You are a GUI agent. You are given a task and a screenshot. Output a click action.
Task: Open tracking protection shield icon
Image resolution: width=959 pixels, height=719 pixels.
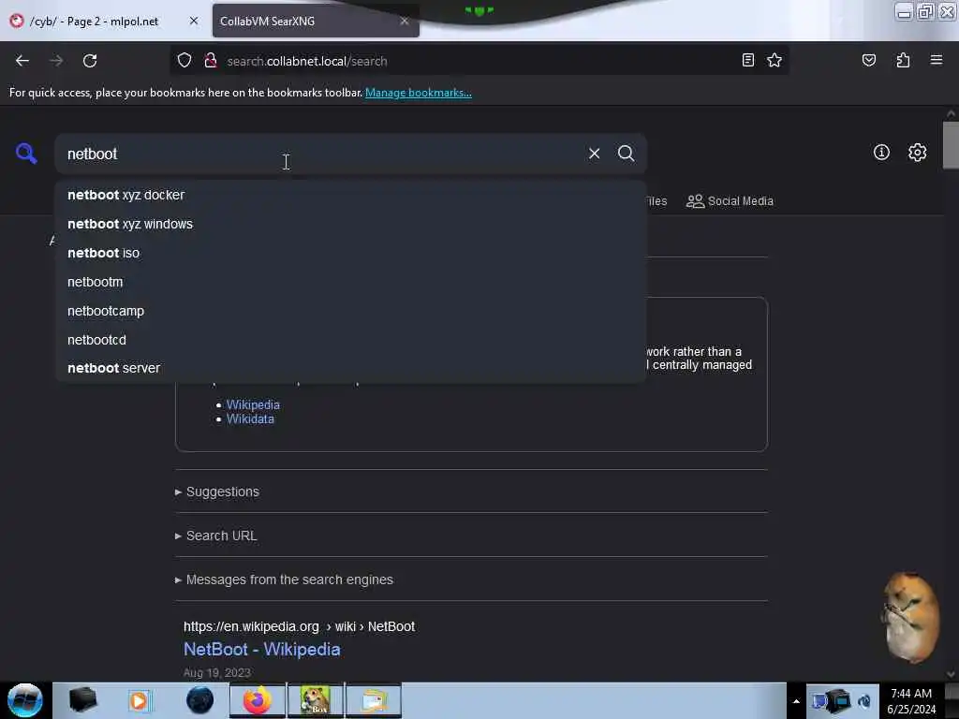184,61
